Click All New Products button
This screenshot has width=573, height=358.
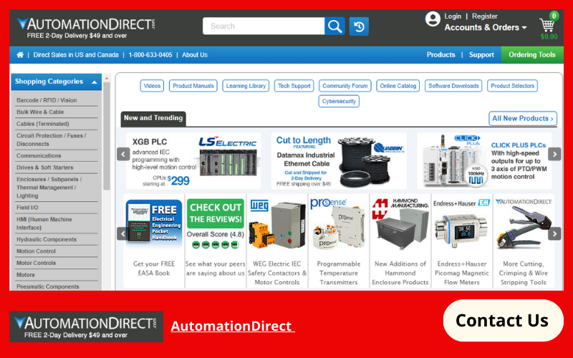[523, 118]
